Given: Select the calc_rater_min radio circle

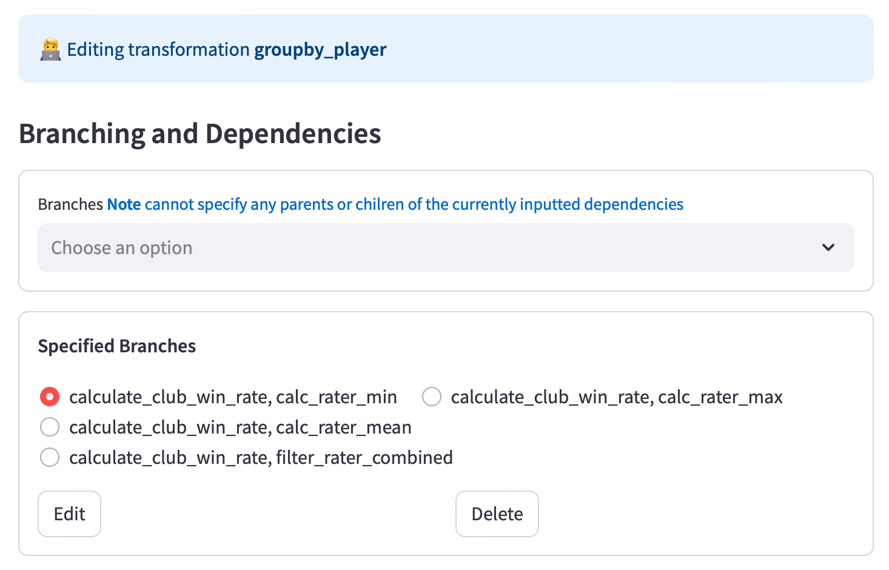Looking at the screenshot, I should pyautogui.click(x=50, y=397).
